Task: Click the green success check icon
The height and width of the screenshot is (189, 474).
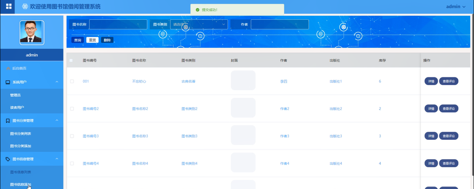Action: 197,10
